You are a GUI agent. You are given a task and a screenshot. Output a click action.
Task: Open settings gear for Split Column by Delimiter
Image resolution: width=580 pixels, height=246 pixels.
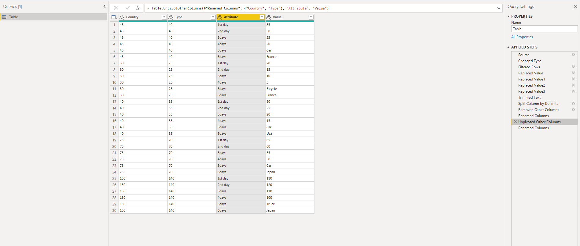tap(573, 104)
